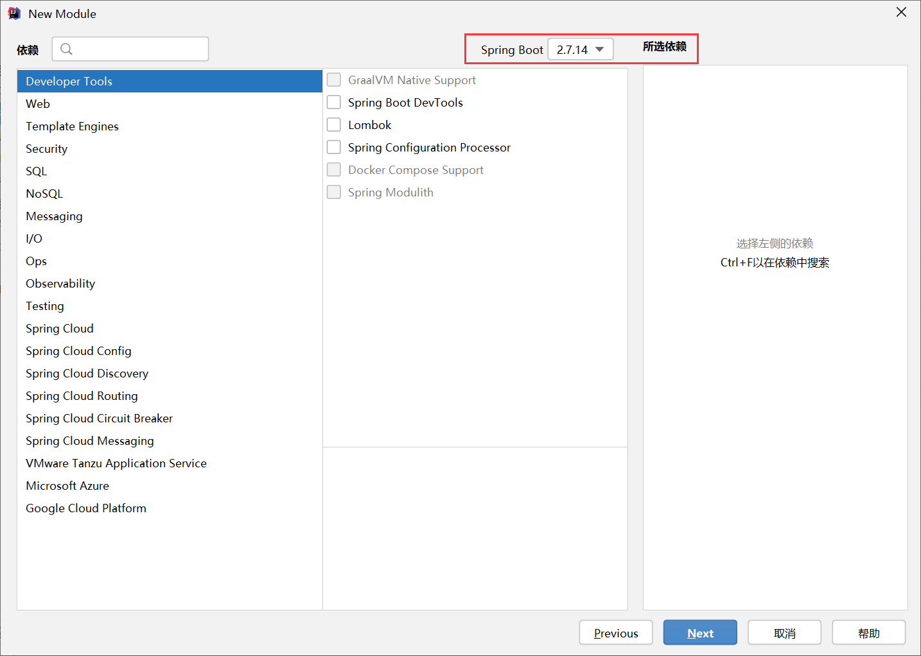The width and height of the screenshot is (921, 656).
Task: Close the New Module dialog
Action: [902, 12]
